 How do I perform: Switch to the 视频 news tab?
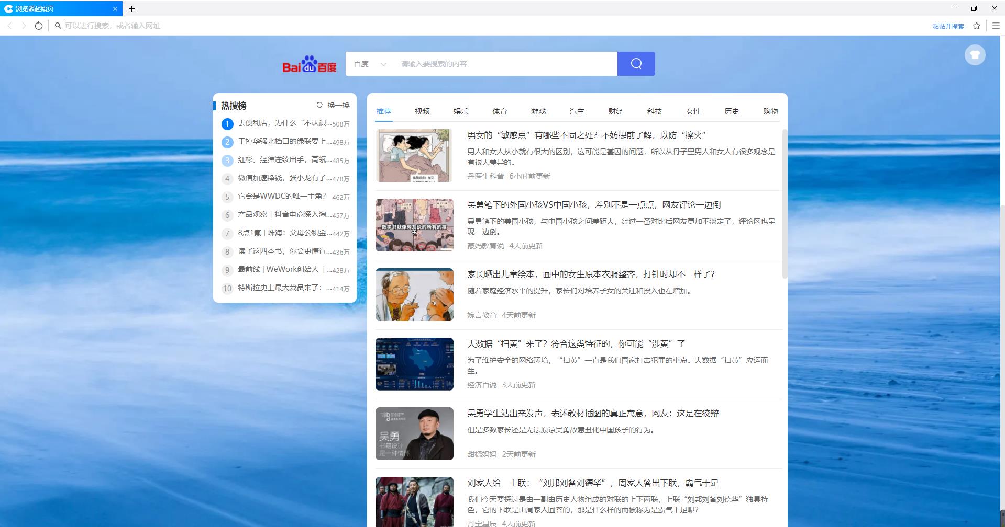[x=422, y=111]
